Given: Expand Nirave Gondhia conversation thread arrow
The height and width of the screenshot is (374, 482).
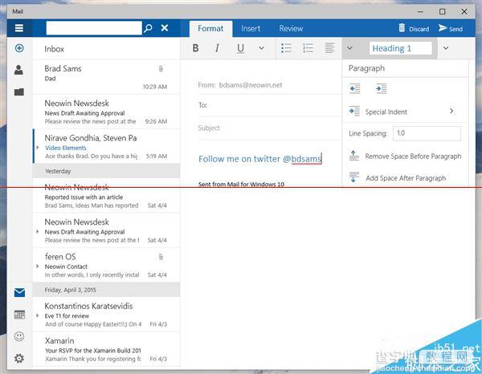Looking at the screenshot, I should pos(38,148).
